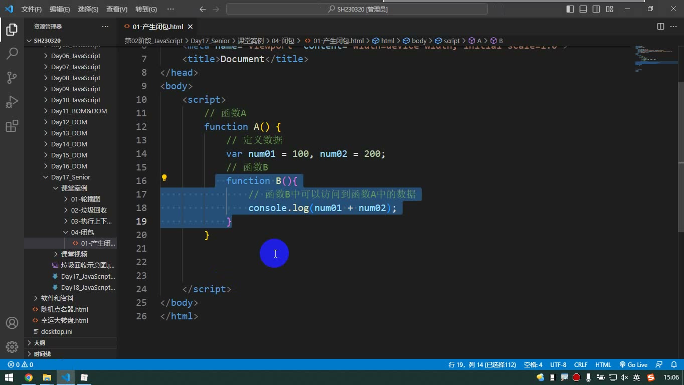
Task: Open the Windows Start menu
Action: (x=9, y=377)
